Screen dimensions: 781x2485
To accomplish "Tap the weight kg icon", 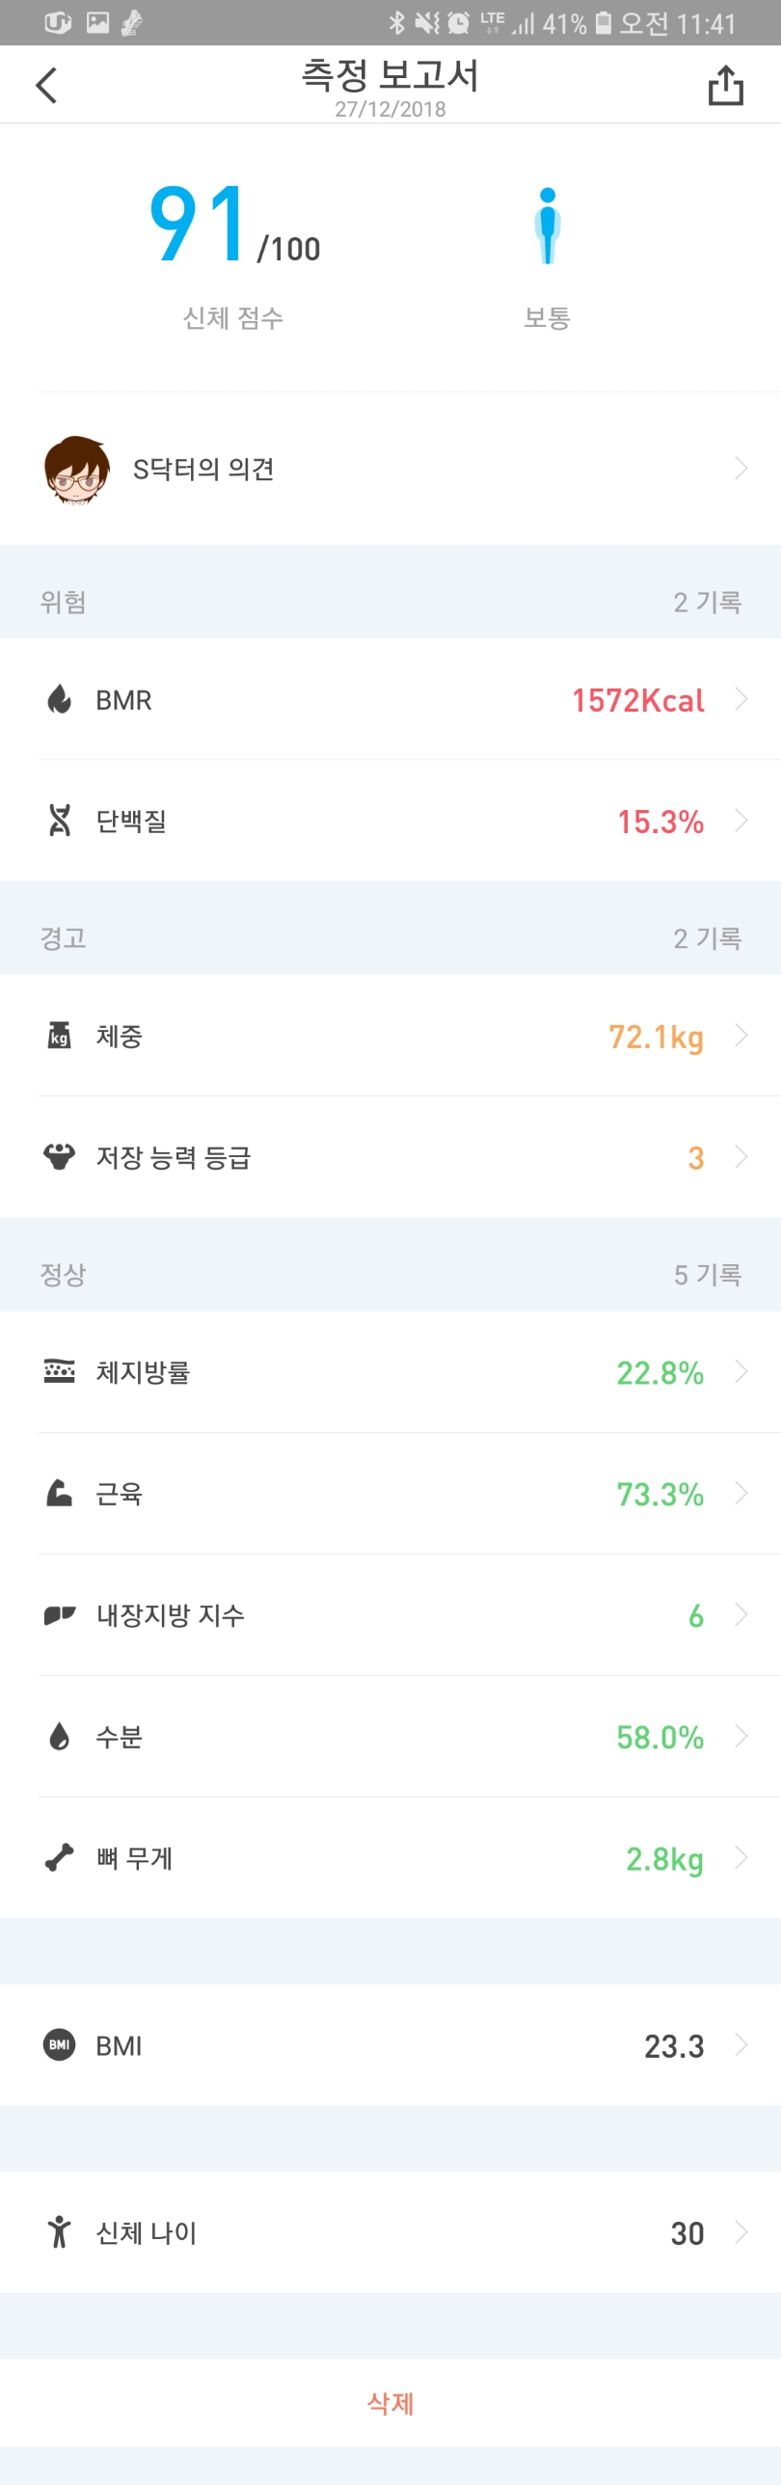I will (60, 1035).
